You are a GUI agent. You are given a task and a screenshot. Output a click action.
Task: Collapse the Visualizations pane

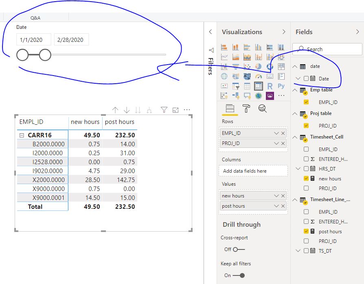point(284,32)
